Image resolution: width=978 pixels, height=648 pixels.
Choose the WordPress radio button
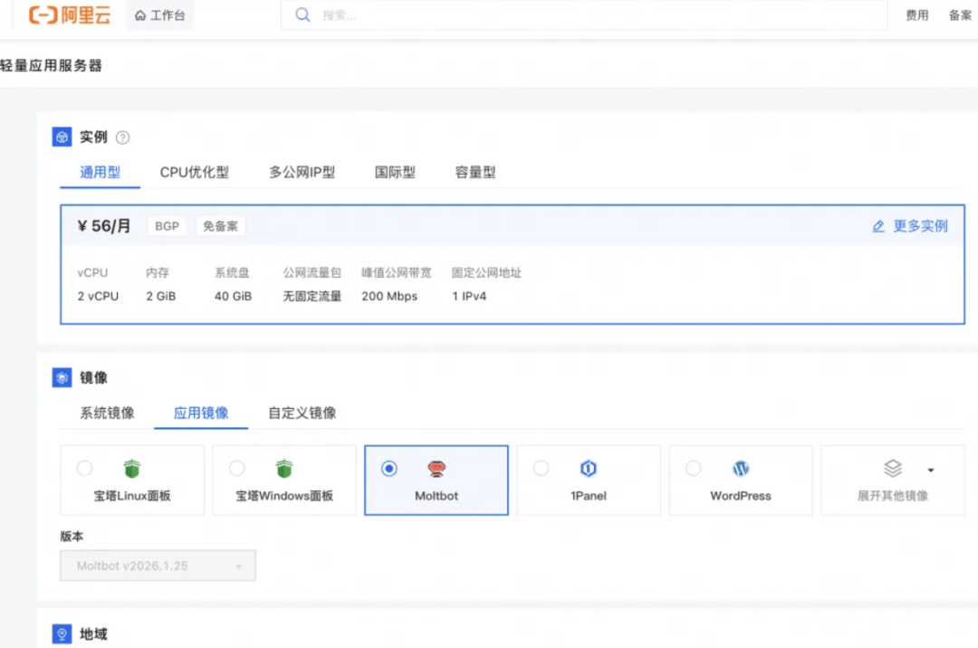click(x=693, y=468)
